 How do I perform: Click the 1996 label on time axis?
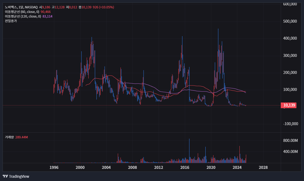54,168
